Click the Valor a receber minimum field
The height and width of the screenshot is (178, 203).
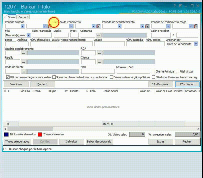coord(161,35)
